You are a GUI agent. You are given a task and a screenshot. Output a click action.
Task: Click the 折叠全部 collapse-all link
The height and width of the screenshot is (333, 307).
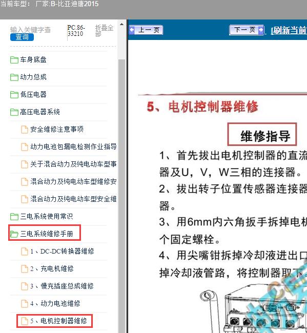click(104, 31)
